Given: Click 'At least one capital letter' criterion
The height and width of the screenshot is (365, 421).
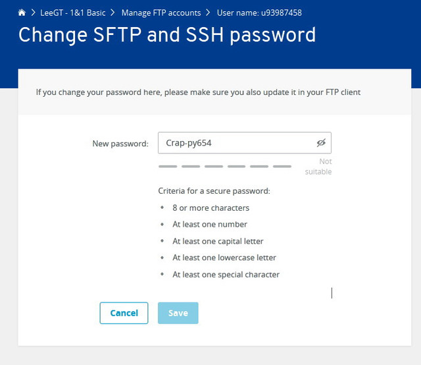Looking at the screenshot, I should click(218, 241).
